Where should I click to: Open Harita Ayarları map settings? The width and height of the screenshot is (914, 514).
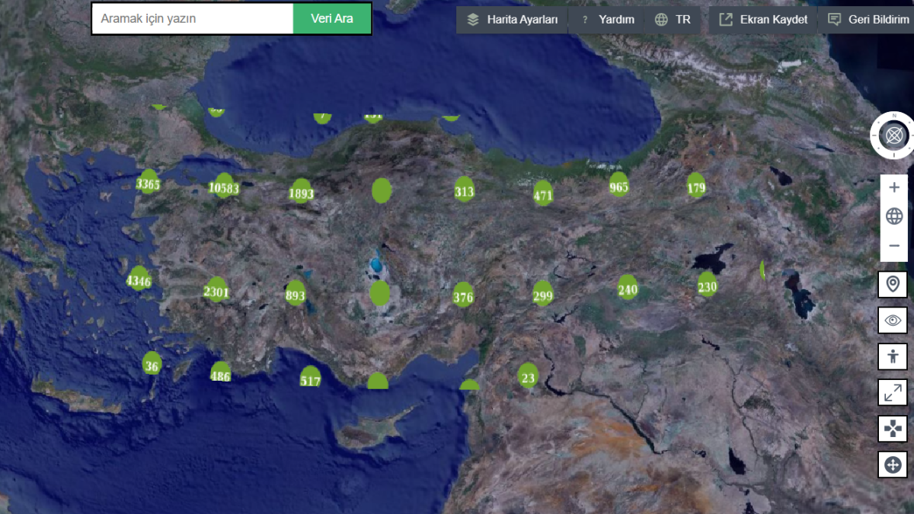[513, 20]
